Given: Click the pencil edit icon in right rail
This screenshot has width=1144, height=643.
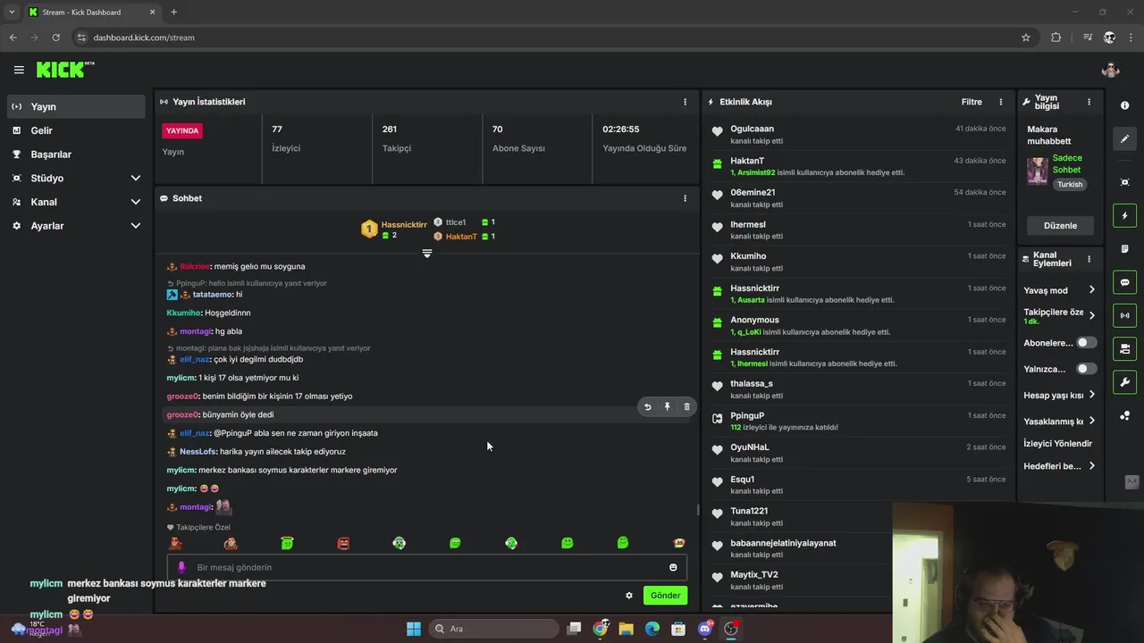Looking at the screenshot, I should 1124,138.
